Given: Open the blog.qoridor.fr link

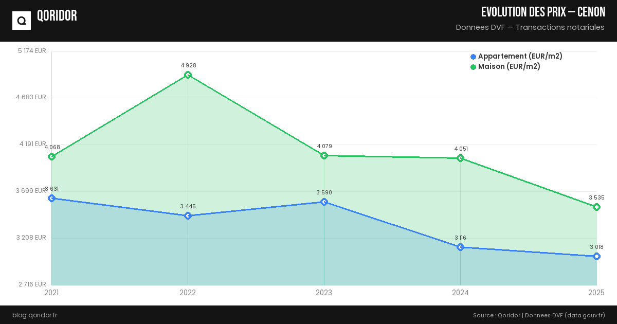Looking at the screenshot, I should (34, 315).
